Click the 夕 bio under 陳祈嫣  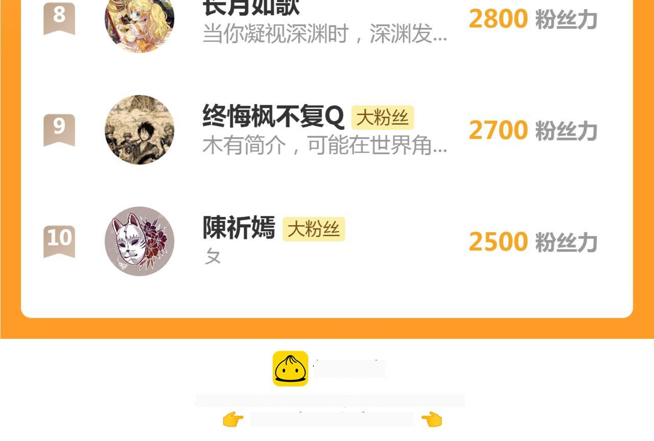[x=213, y=256]
